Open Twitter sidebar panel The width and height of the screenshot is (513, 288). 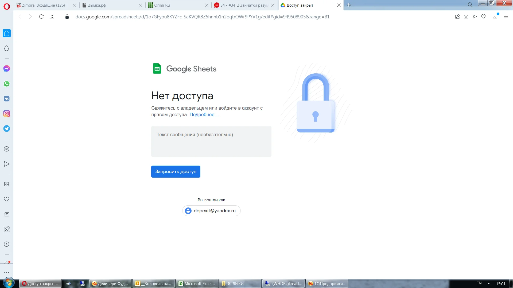7,129
